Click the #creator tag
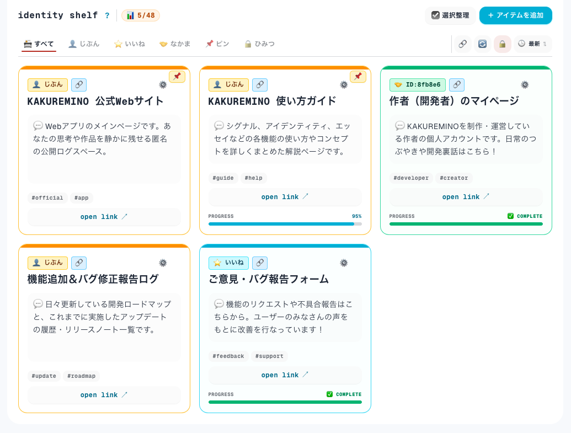 click(454, 178)
